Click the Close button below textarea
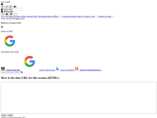 [10, 115]
